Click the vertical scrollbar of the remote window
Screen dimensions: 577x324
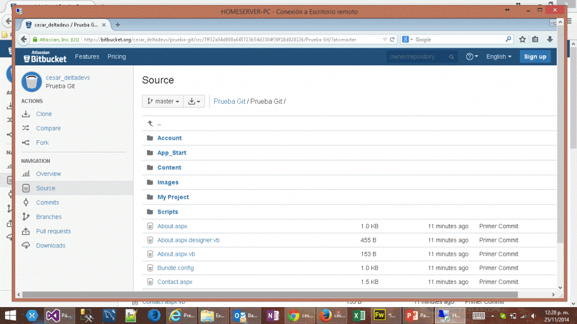(x=560, y=134)
